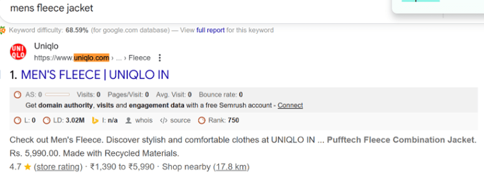Click the search box with mens fleece jacket
The width and height of the screenshot is (484, 176).
tap(162, 9)
